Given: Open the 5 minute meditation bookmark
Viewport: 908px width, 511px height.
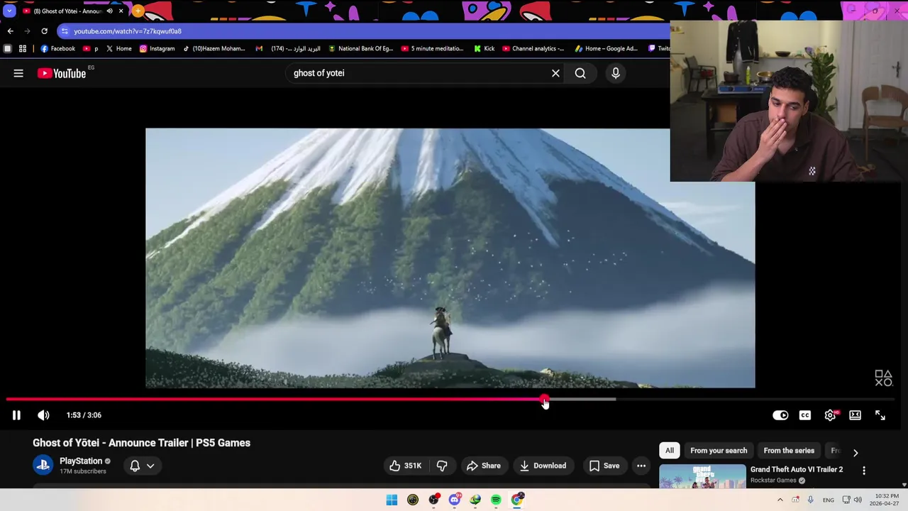Looking at the screenshot, I should pyautogui.click(x=432, y=48).
